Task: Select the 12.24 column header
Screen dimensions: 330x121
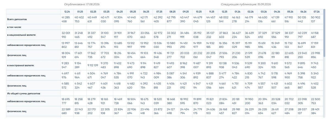Action: coord(67,12)
